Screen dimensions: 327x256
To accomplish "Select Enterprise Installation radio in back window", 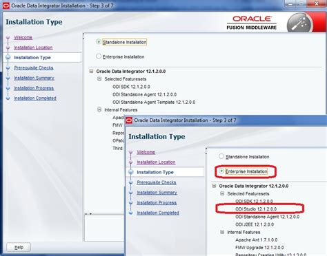I will (99, 56).
